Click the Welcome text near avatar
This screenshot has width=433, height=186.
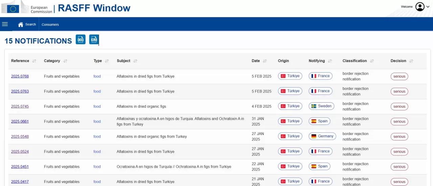(x=407, y=7)
